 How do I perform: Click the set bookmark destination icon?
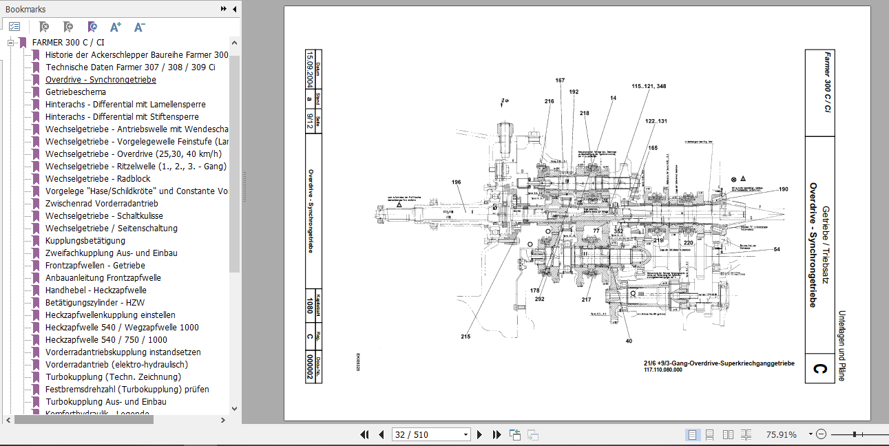pos(92,27)
